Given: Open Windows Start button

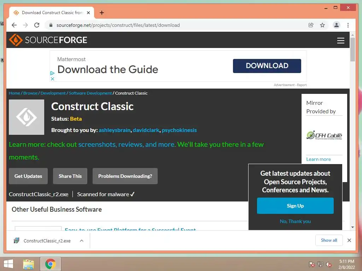Looking at the screenshot, I should [x=8, y=264].
